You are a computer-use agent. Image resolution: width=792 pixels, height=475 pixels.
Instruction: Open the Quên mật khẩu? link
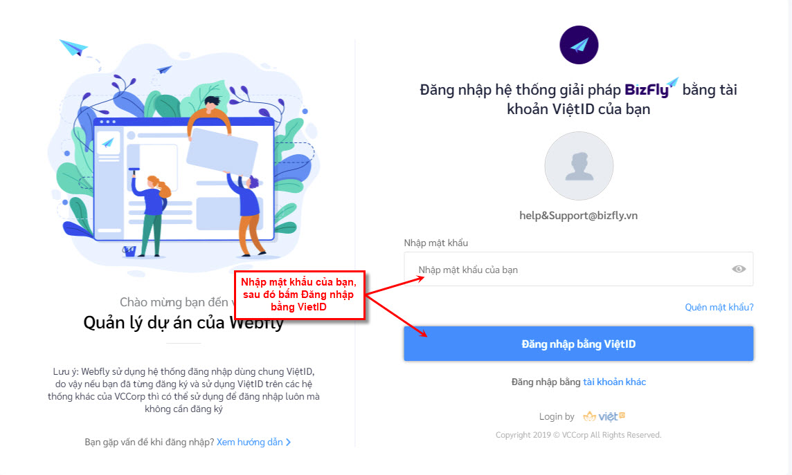719,307
